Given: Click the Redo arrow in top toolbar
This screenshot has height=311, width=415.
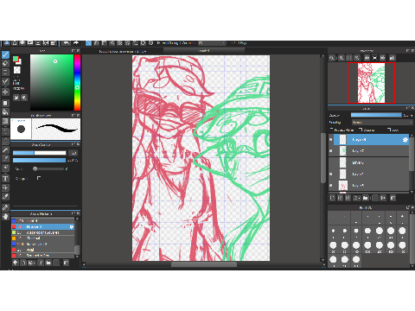Looking at the screenshot, I should pyautogui.click(x=76, y=43).
